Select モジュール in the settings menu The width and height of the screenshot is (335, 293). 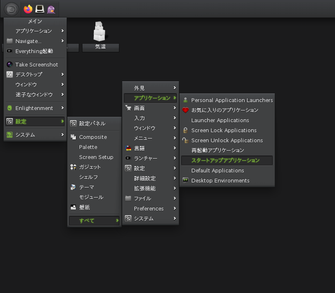click(x=94, y=197)
